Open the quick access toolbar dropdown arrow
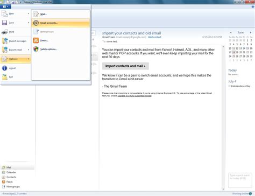The height and width of the screenshot is (196, 255). pos(21,2)
